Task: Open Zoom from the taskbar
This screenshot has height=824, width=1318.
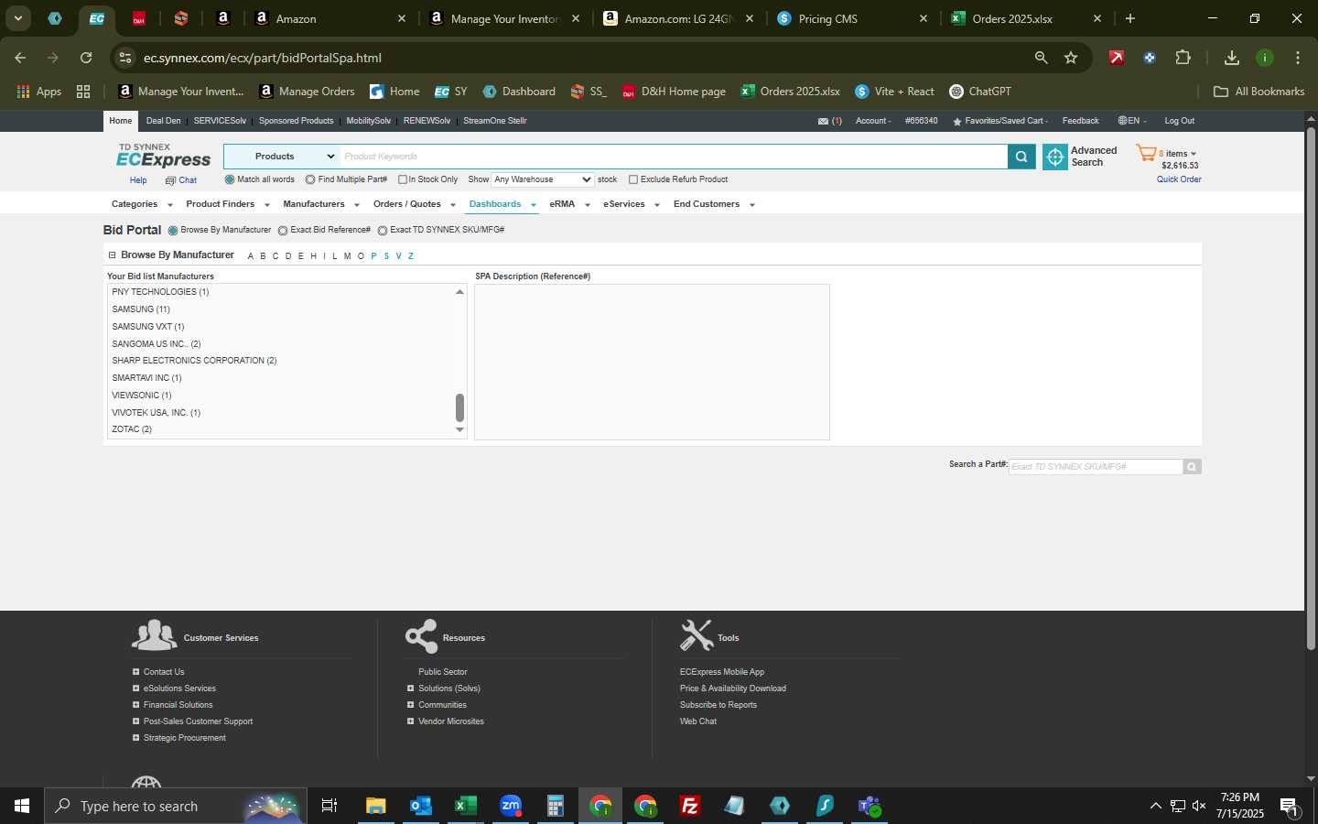Action: click(x=510, y=806)
